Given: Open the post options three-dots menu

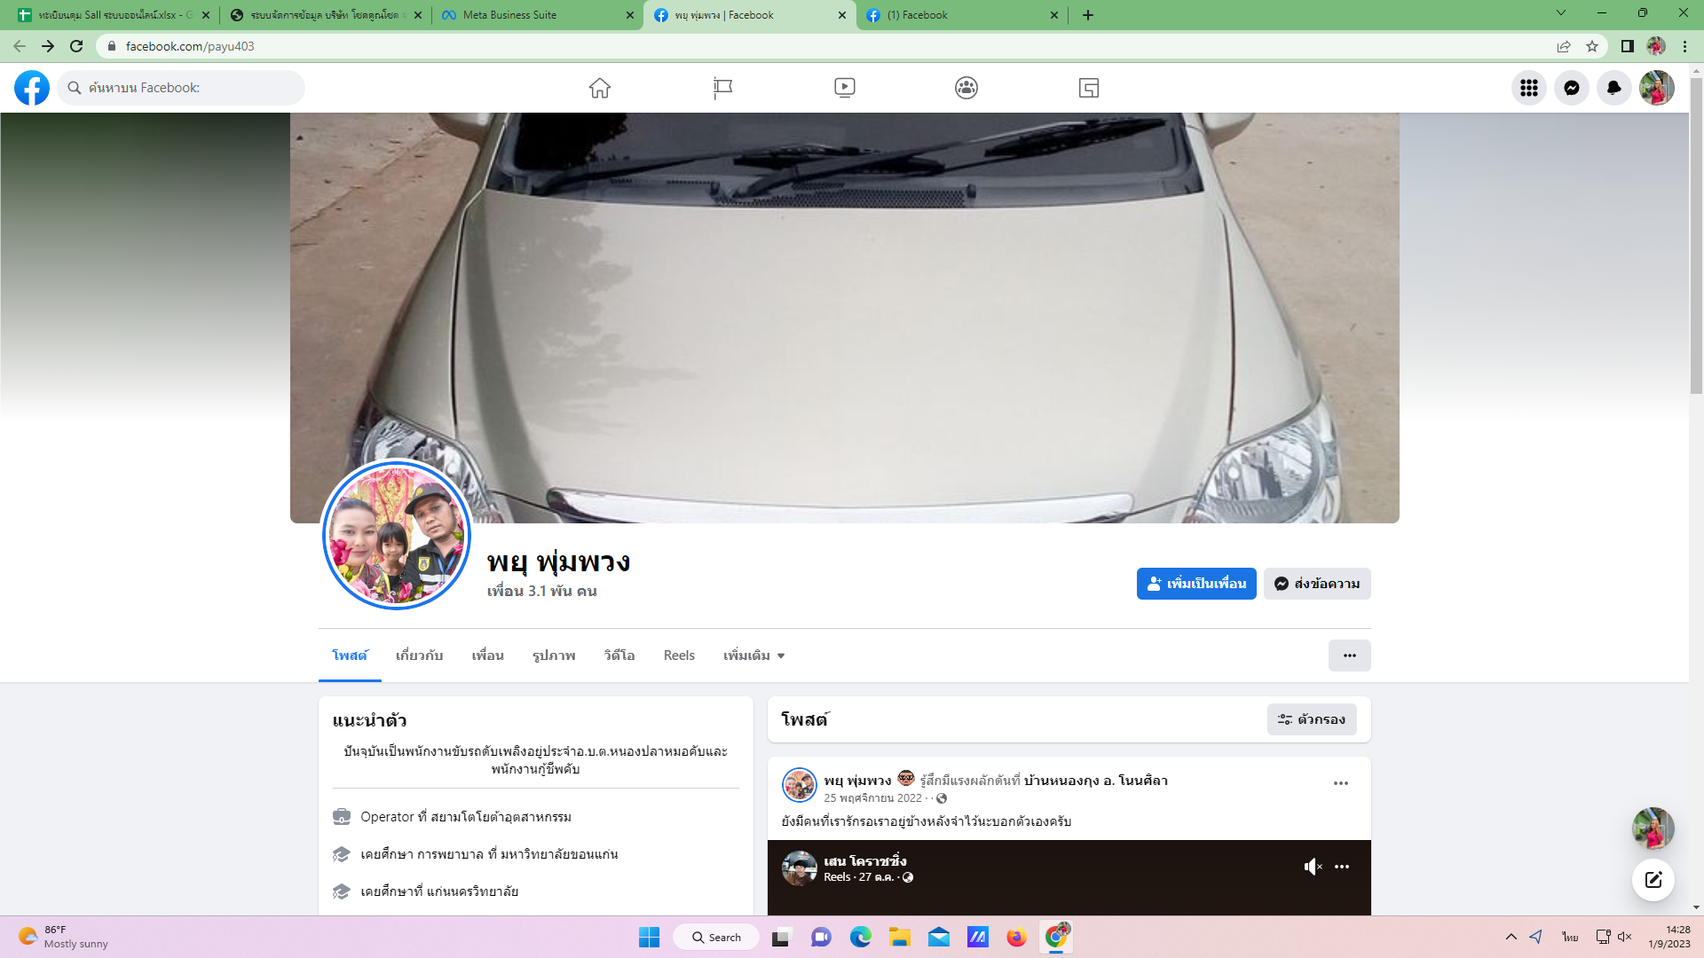Looking at the screenshot, I should (1340, 783).
